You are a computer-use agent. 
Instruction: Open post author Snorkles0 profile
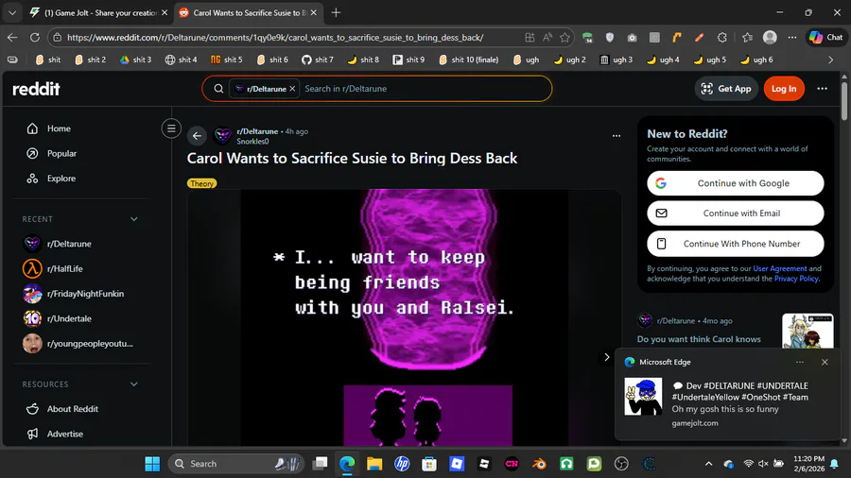coord(252,142)
